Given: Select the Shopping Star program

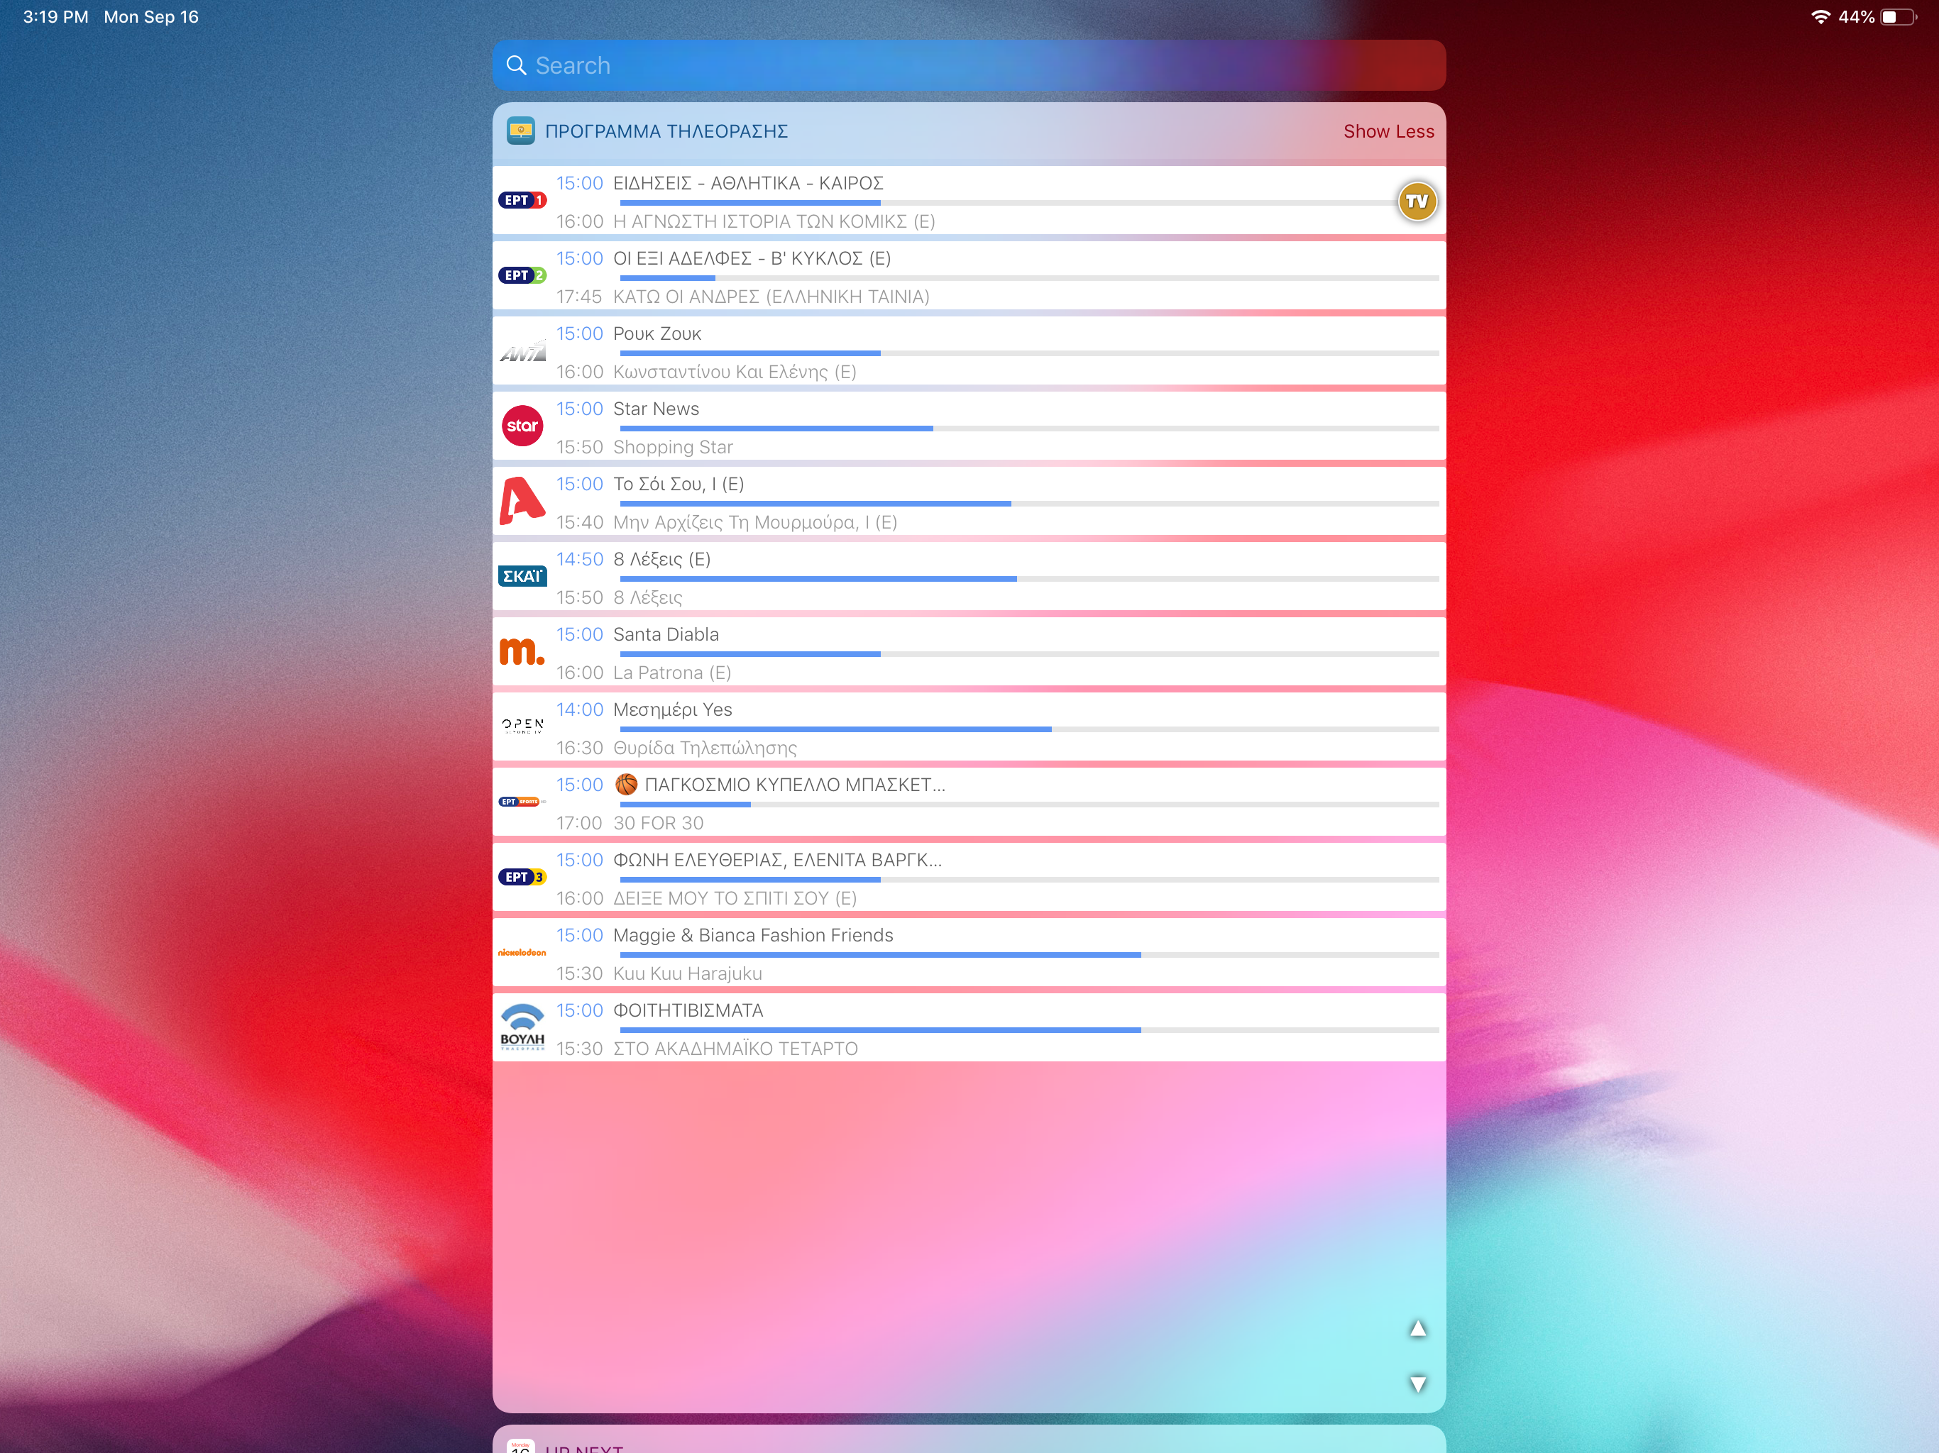Looking at the screenshot, I should (x=672, y=448).
